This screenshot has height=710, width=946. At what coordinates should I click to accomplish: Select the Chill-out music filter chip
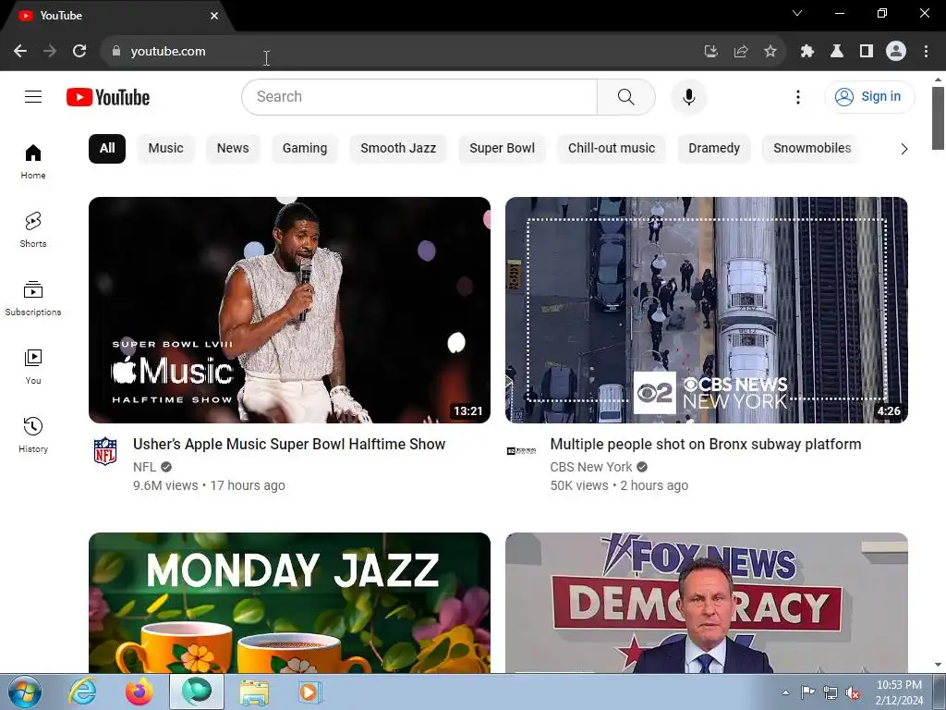[x=612, y=149]
